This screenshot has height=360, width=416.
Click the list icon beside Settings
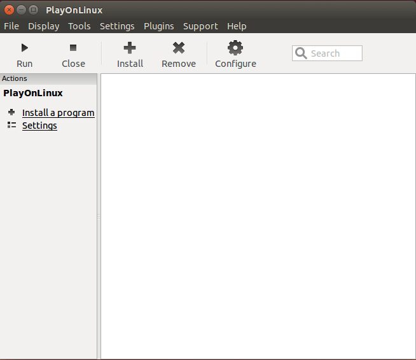(x=11, y=126)
